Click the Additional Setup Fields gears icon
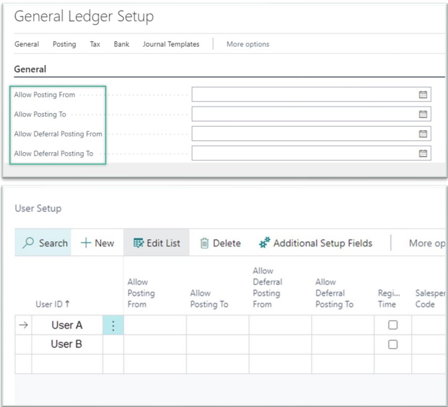 [264, 243]
